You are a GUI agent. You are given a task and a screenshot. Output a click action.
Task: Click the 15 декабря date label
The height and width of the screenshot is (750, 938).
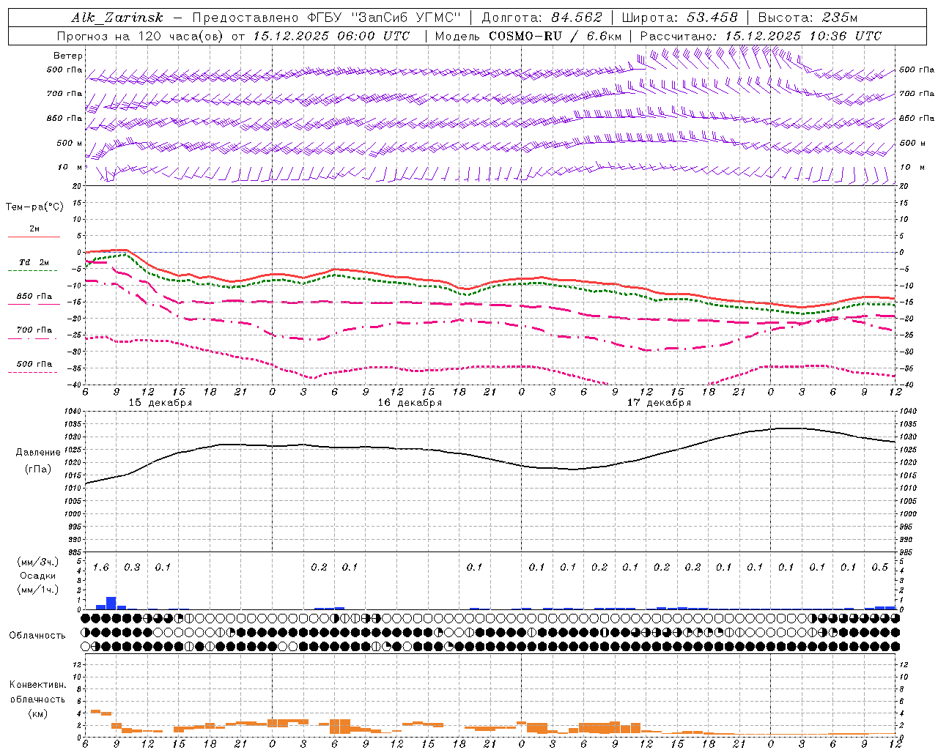[160, 403]
